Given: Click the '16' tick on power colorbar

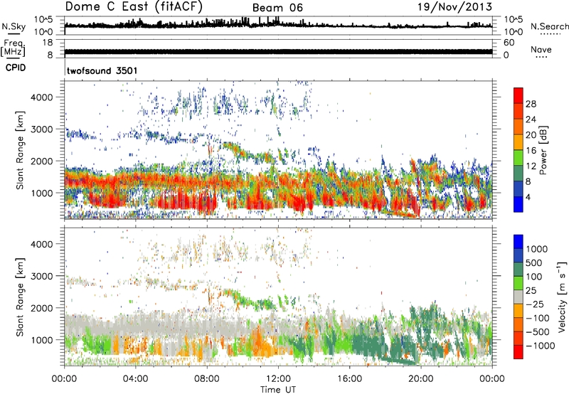Looking at the screenshot, I should click(531, 151).
